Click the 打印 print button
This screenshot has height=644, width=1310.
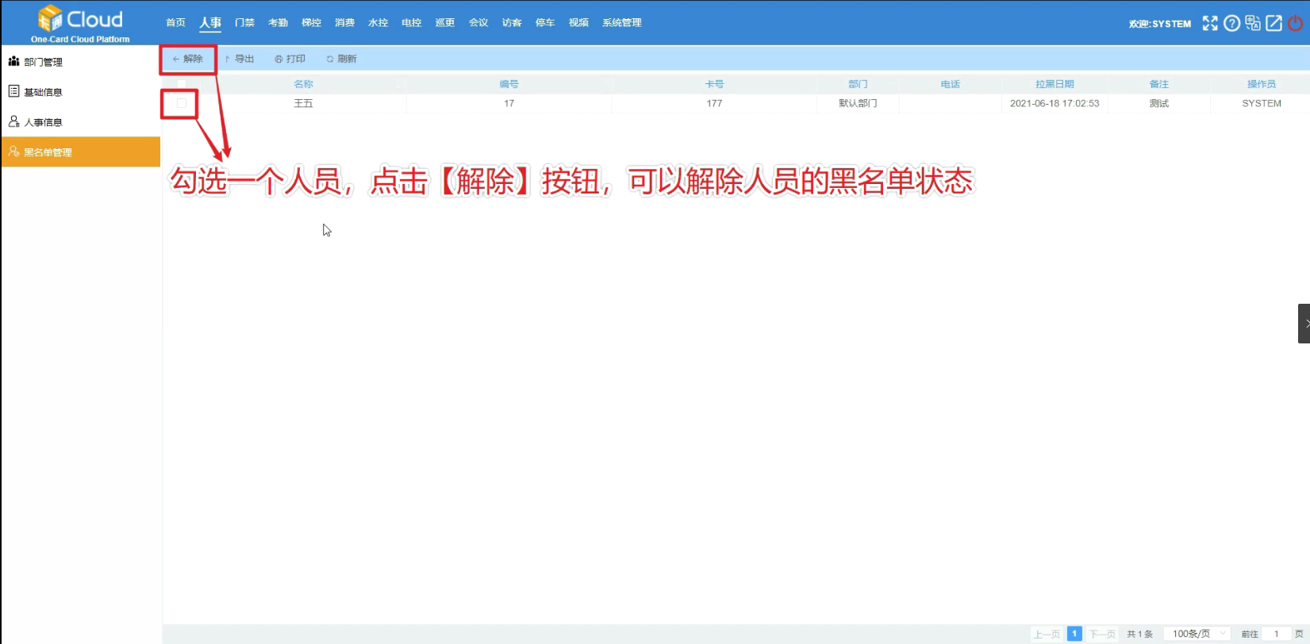[290, 59]
